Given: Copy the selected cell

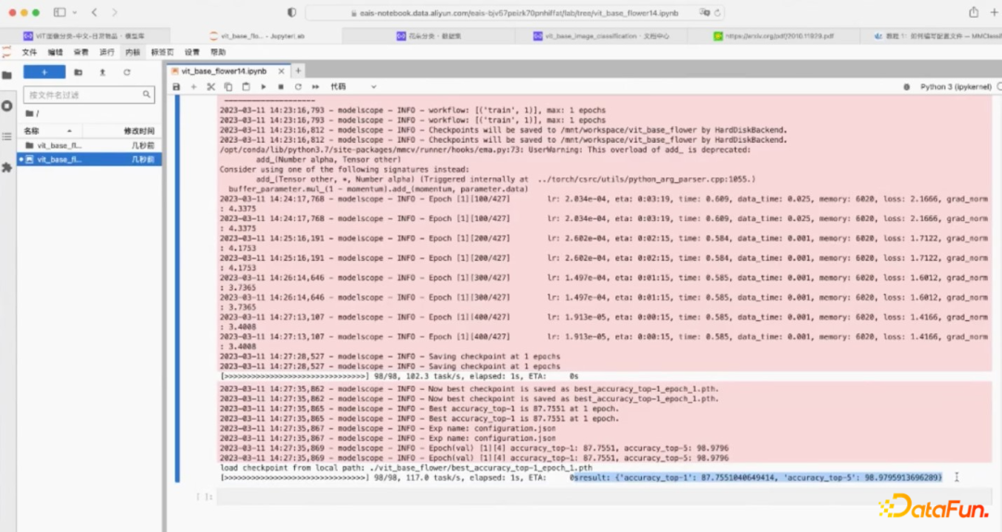Looking at the screenshot, I should point(228,86).
